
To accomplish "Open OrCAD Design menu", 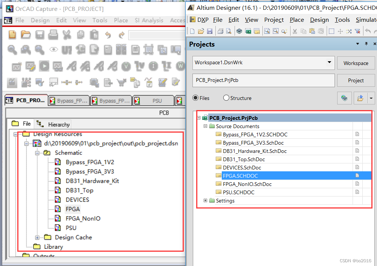I will click(40, 20).
